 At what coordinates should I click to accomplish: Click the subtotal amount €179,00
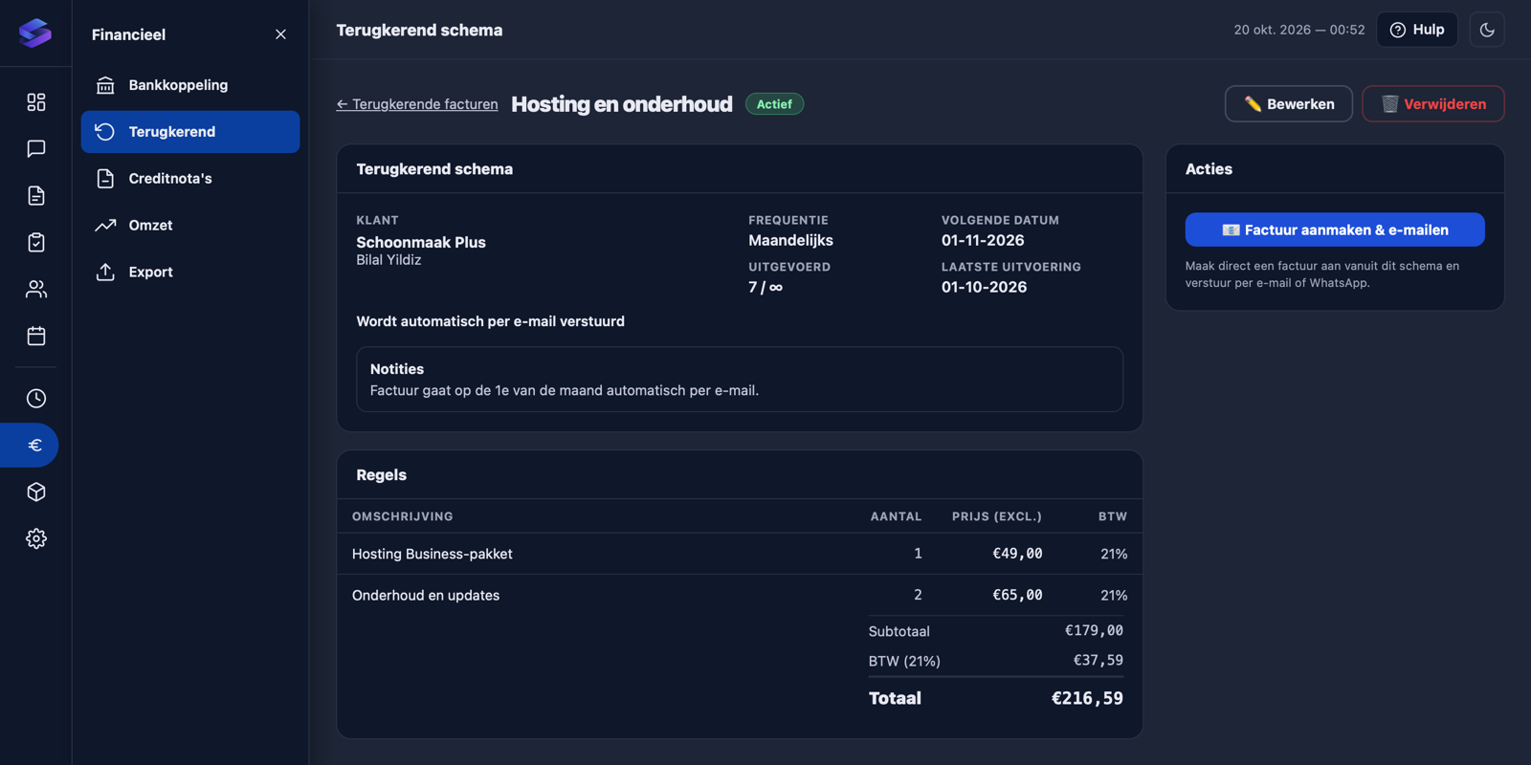1094,631
